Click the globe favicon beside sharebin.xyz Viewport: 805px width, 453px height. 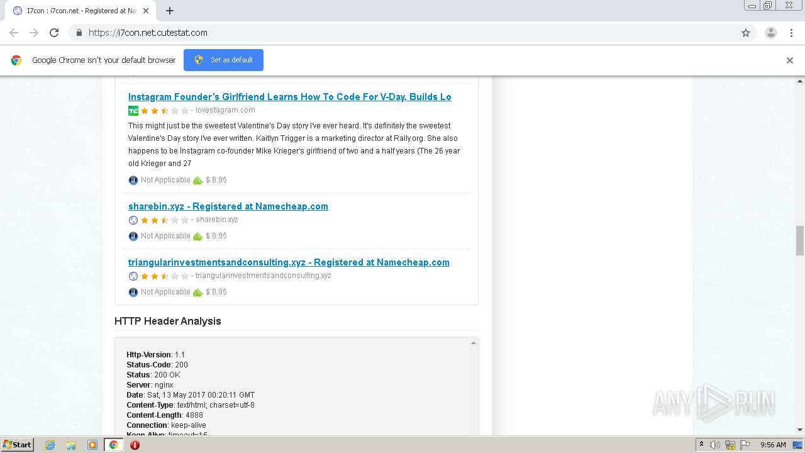(133, 220)
